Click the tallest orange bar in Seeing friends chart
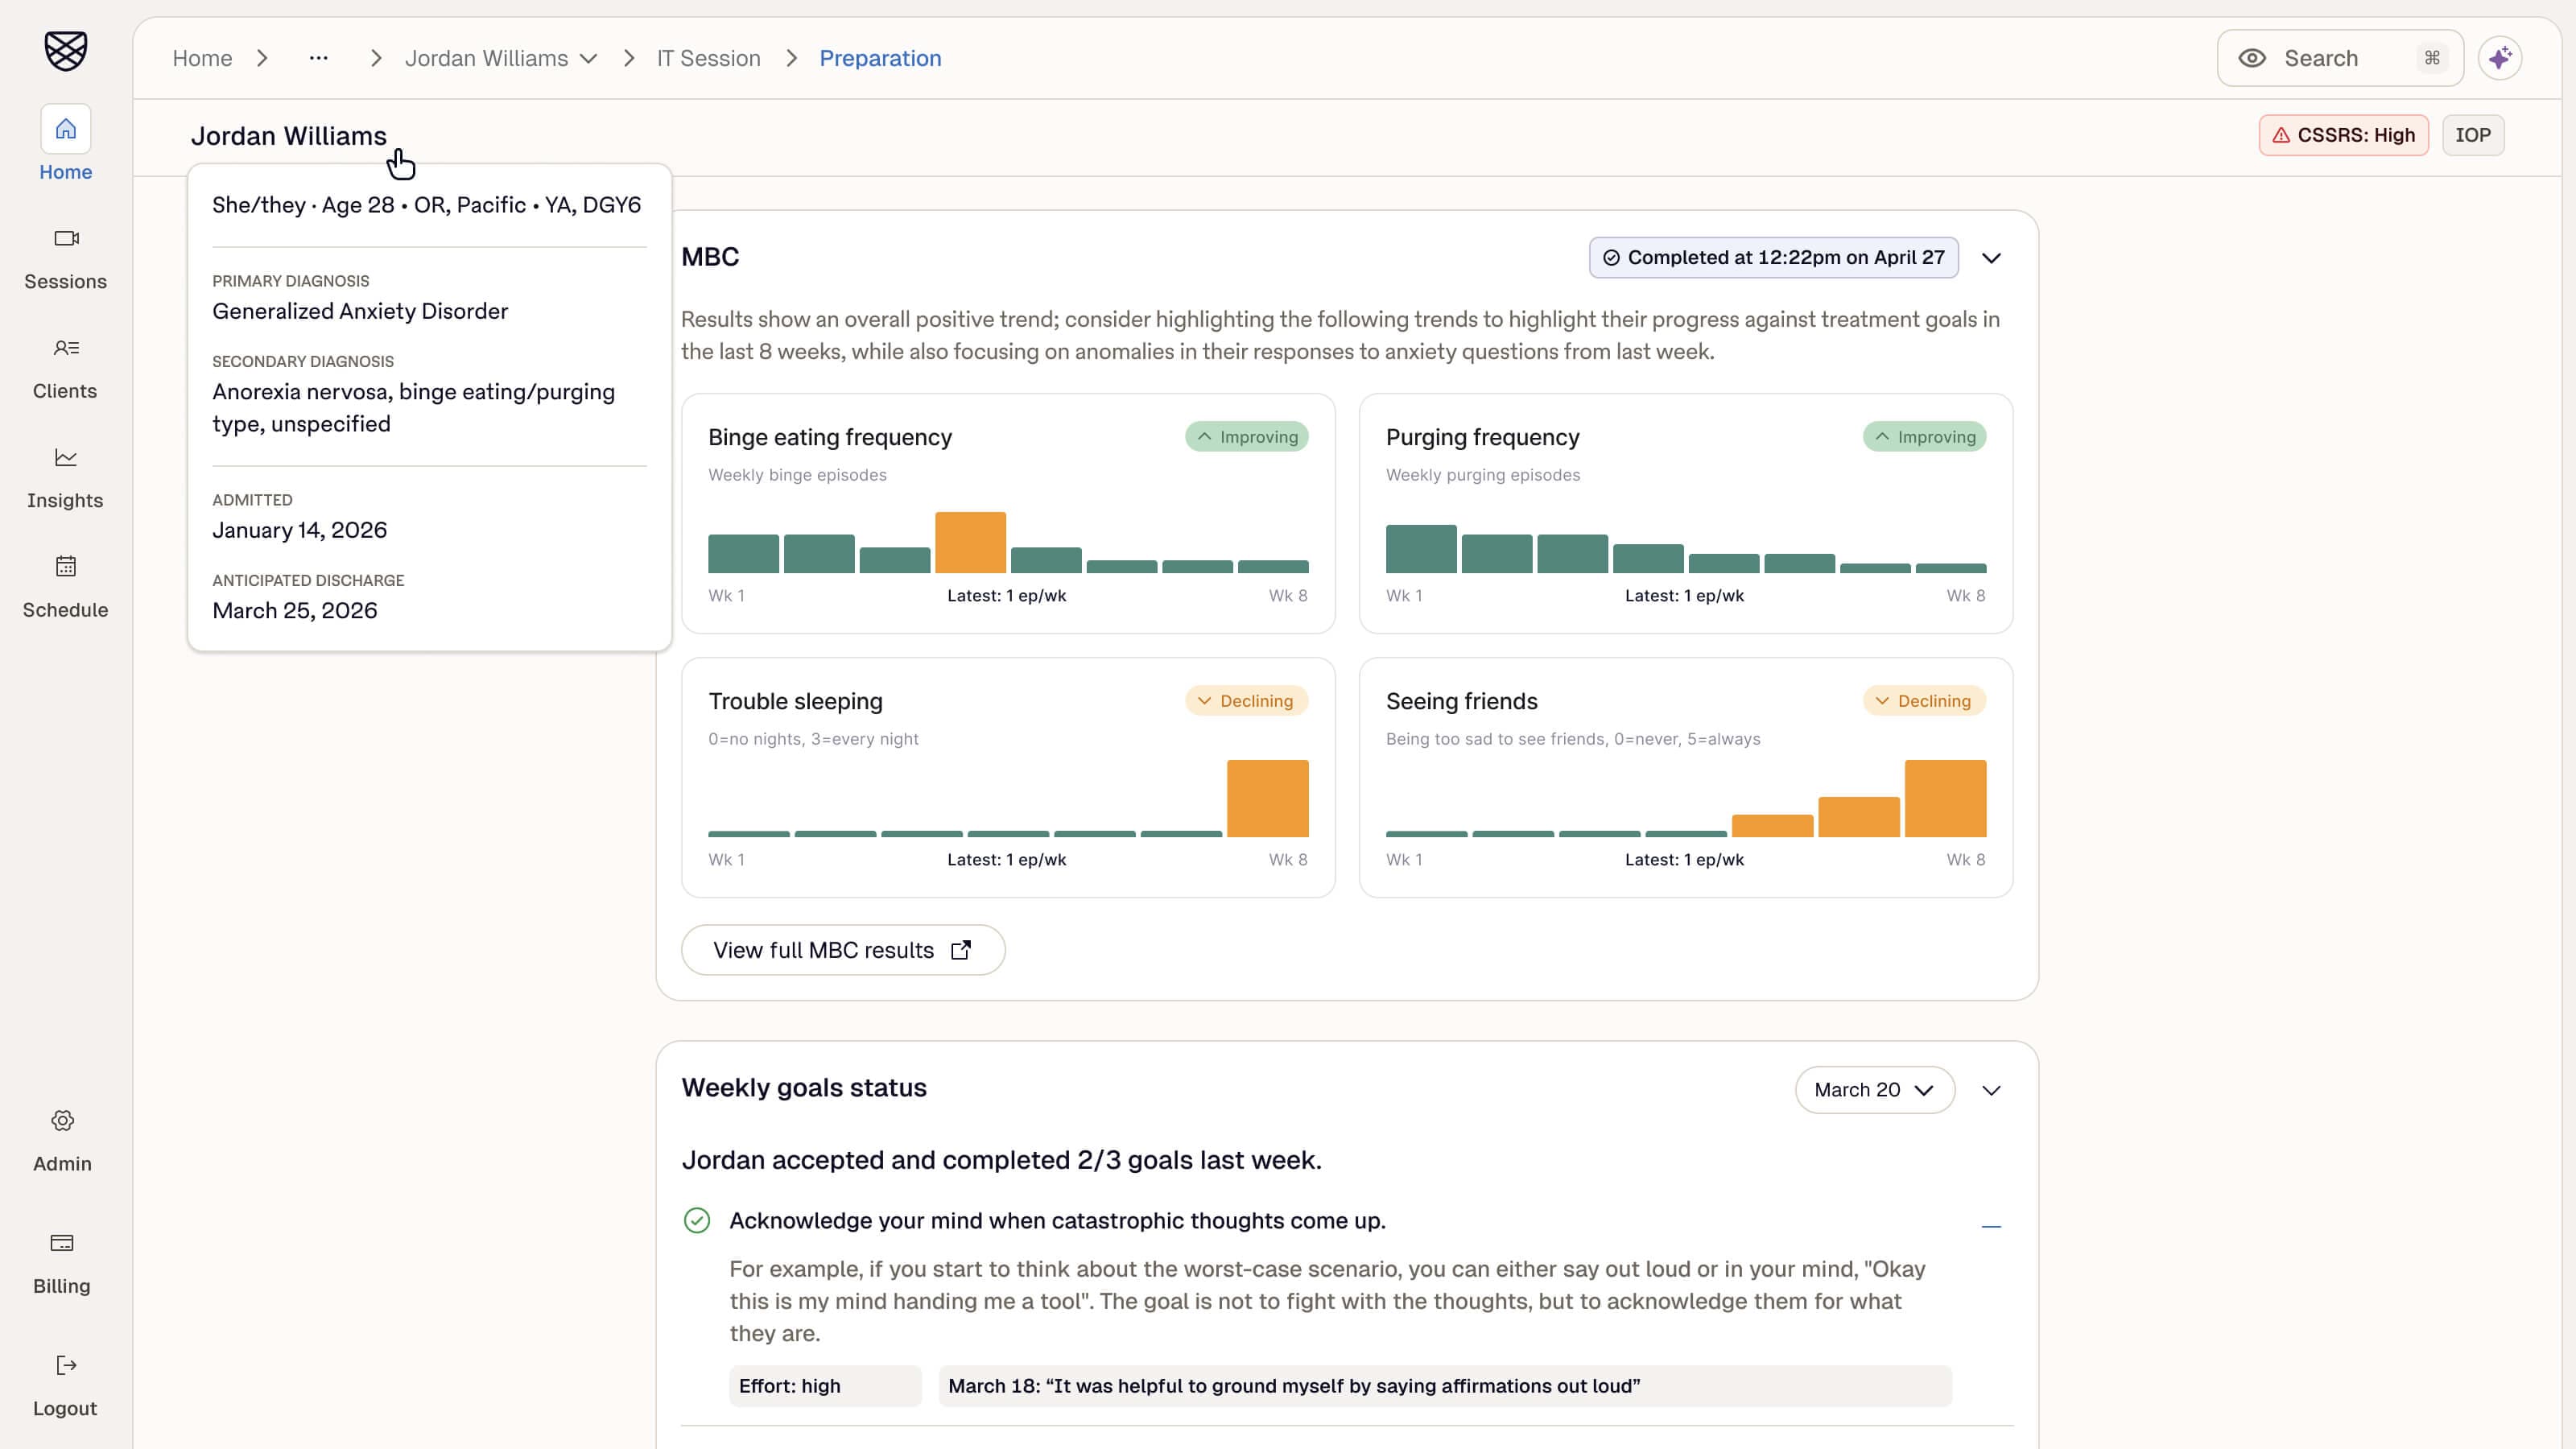This screenshot has width=2576, height=1449. 1945,798
